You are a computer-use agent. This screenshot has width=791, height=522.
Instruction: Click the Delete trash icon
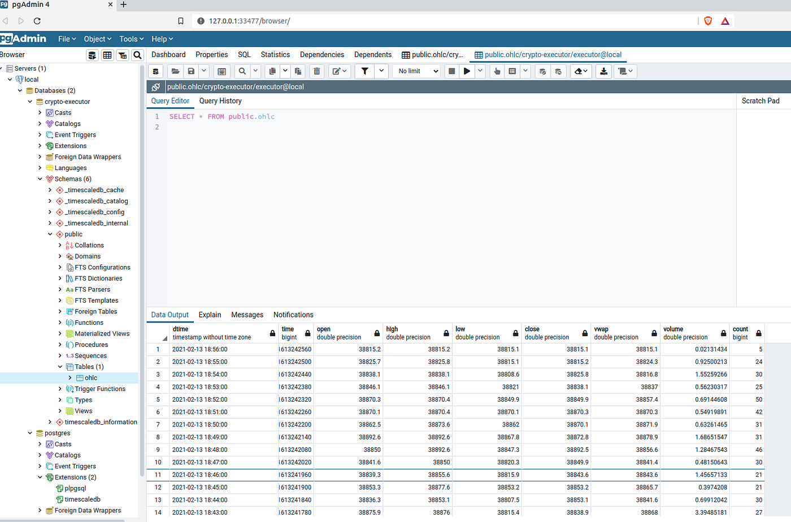click(x=317, y=71)
